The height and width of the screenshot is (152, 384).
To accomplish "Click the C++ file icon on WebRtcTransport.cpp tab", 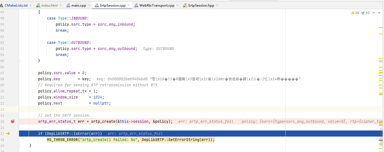I will [x=136, y=5].
